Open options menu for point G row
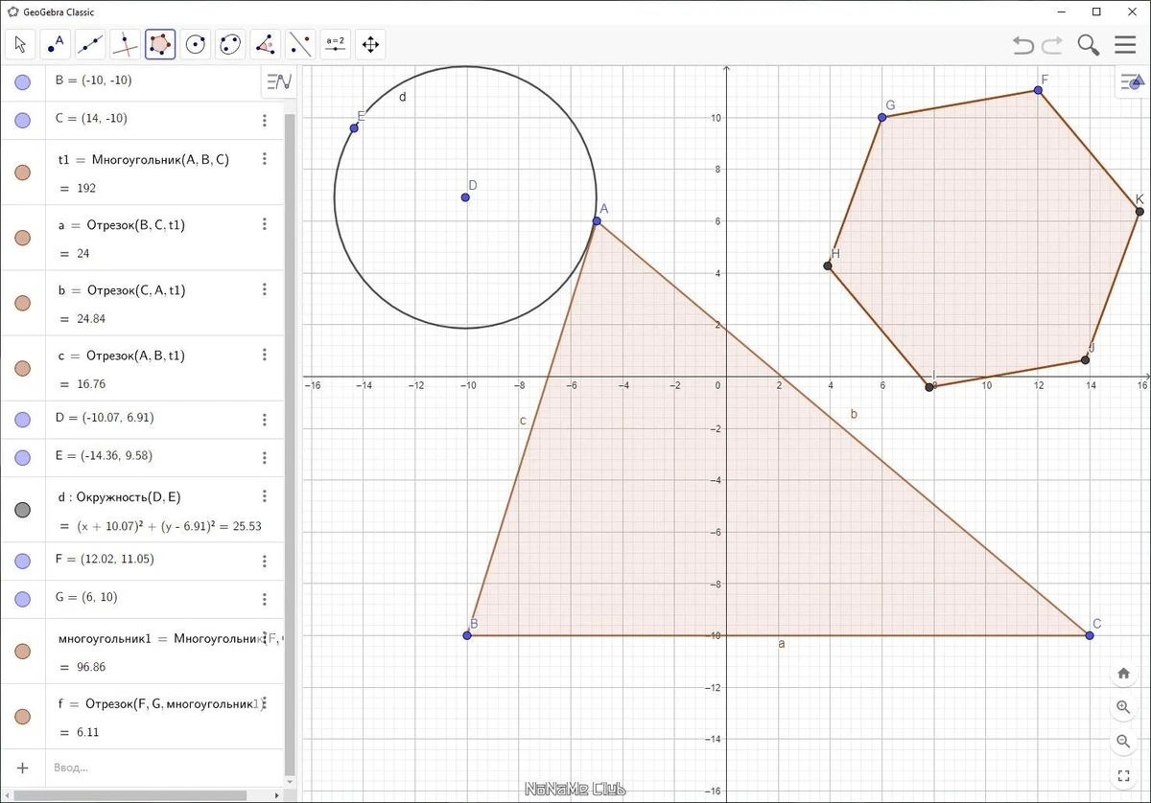Screen dimensions: 1151x803 [265, 599]
